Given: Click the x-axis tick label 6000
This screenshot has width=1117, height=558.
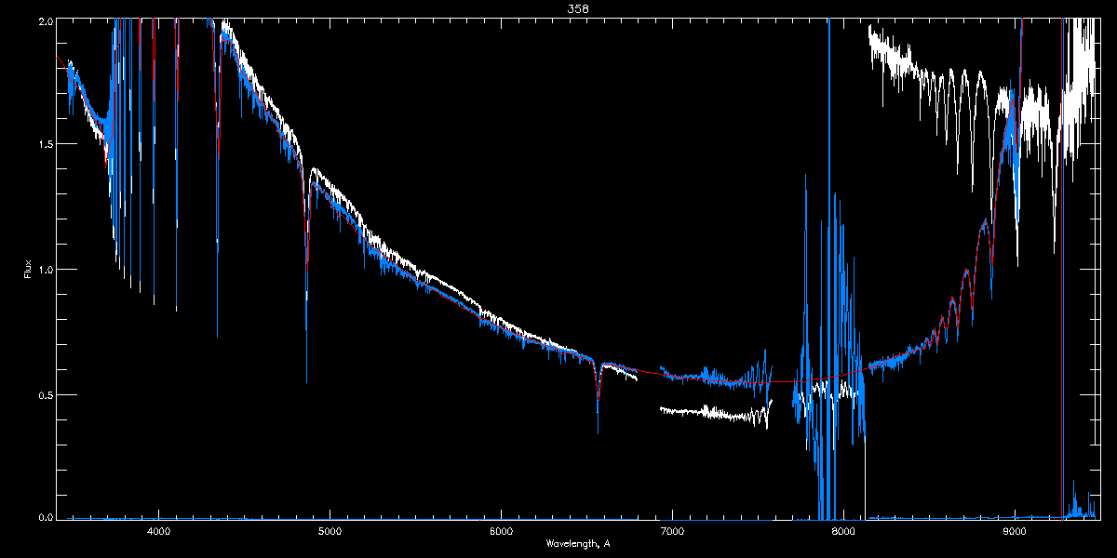Looking at the screenshot, I should coord(501,531).
